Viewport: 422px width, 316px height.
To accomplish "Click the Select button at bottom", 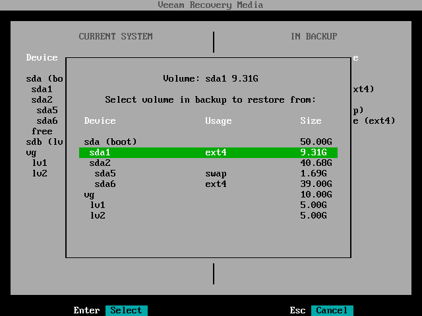I will 126,310.
